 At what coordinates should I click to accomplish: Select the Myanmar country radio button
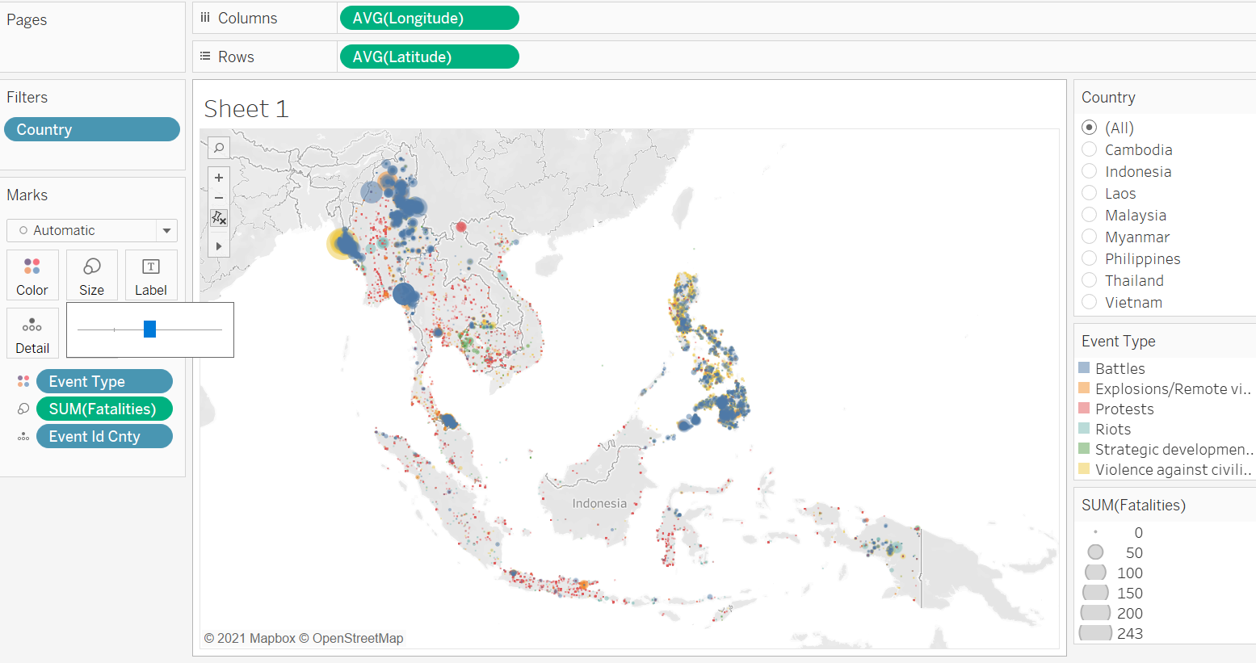[1090, 237]
